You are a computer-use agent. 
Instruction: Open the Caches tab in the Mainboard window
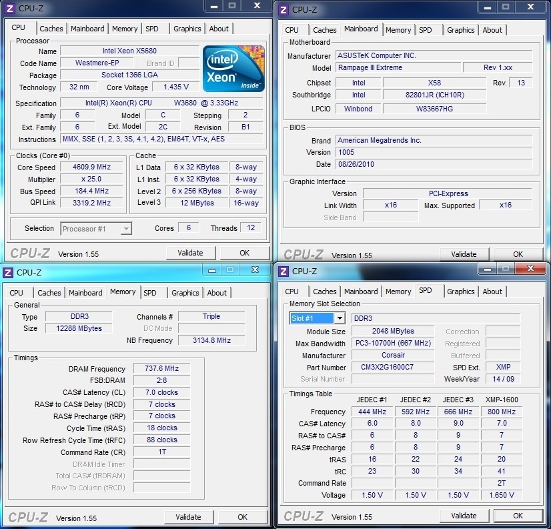coord(325,30)
